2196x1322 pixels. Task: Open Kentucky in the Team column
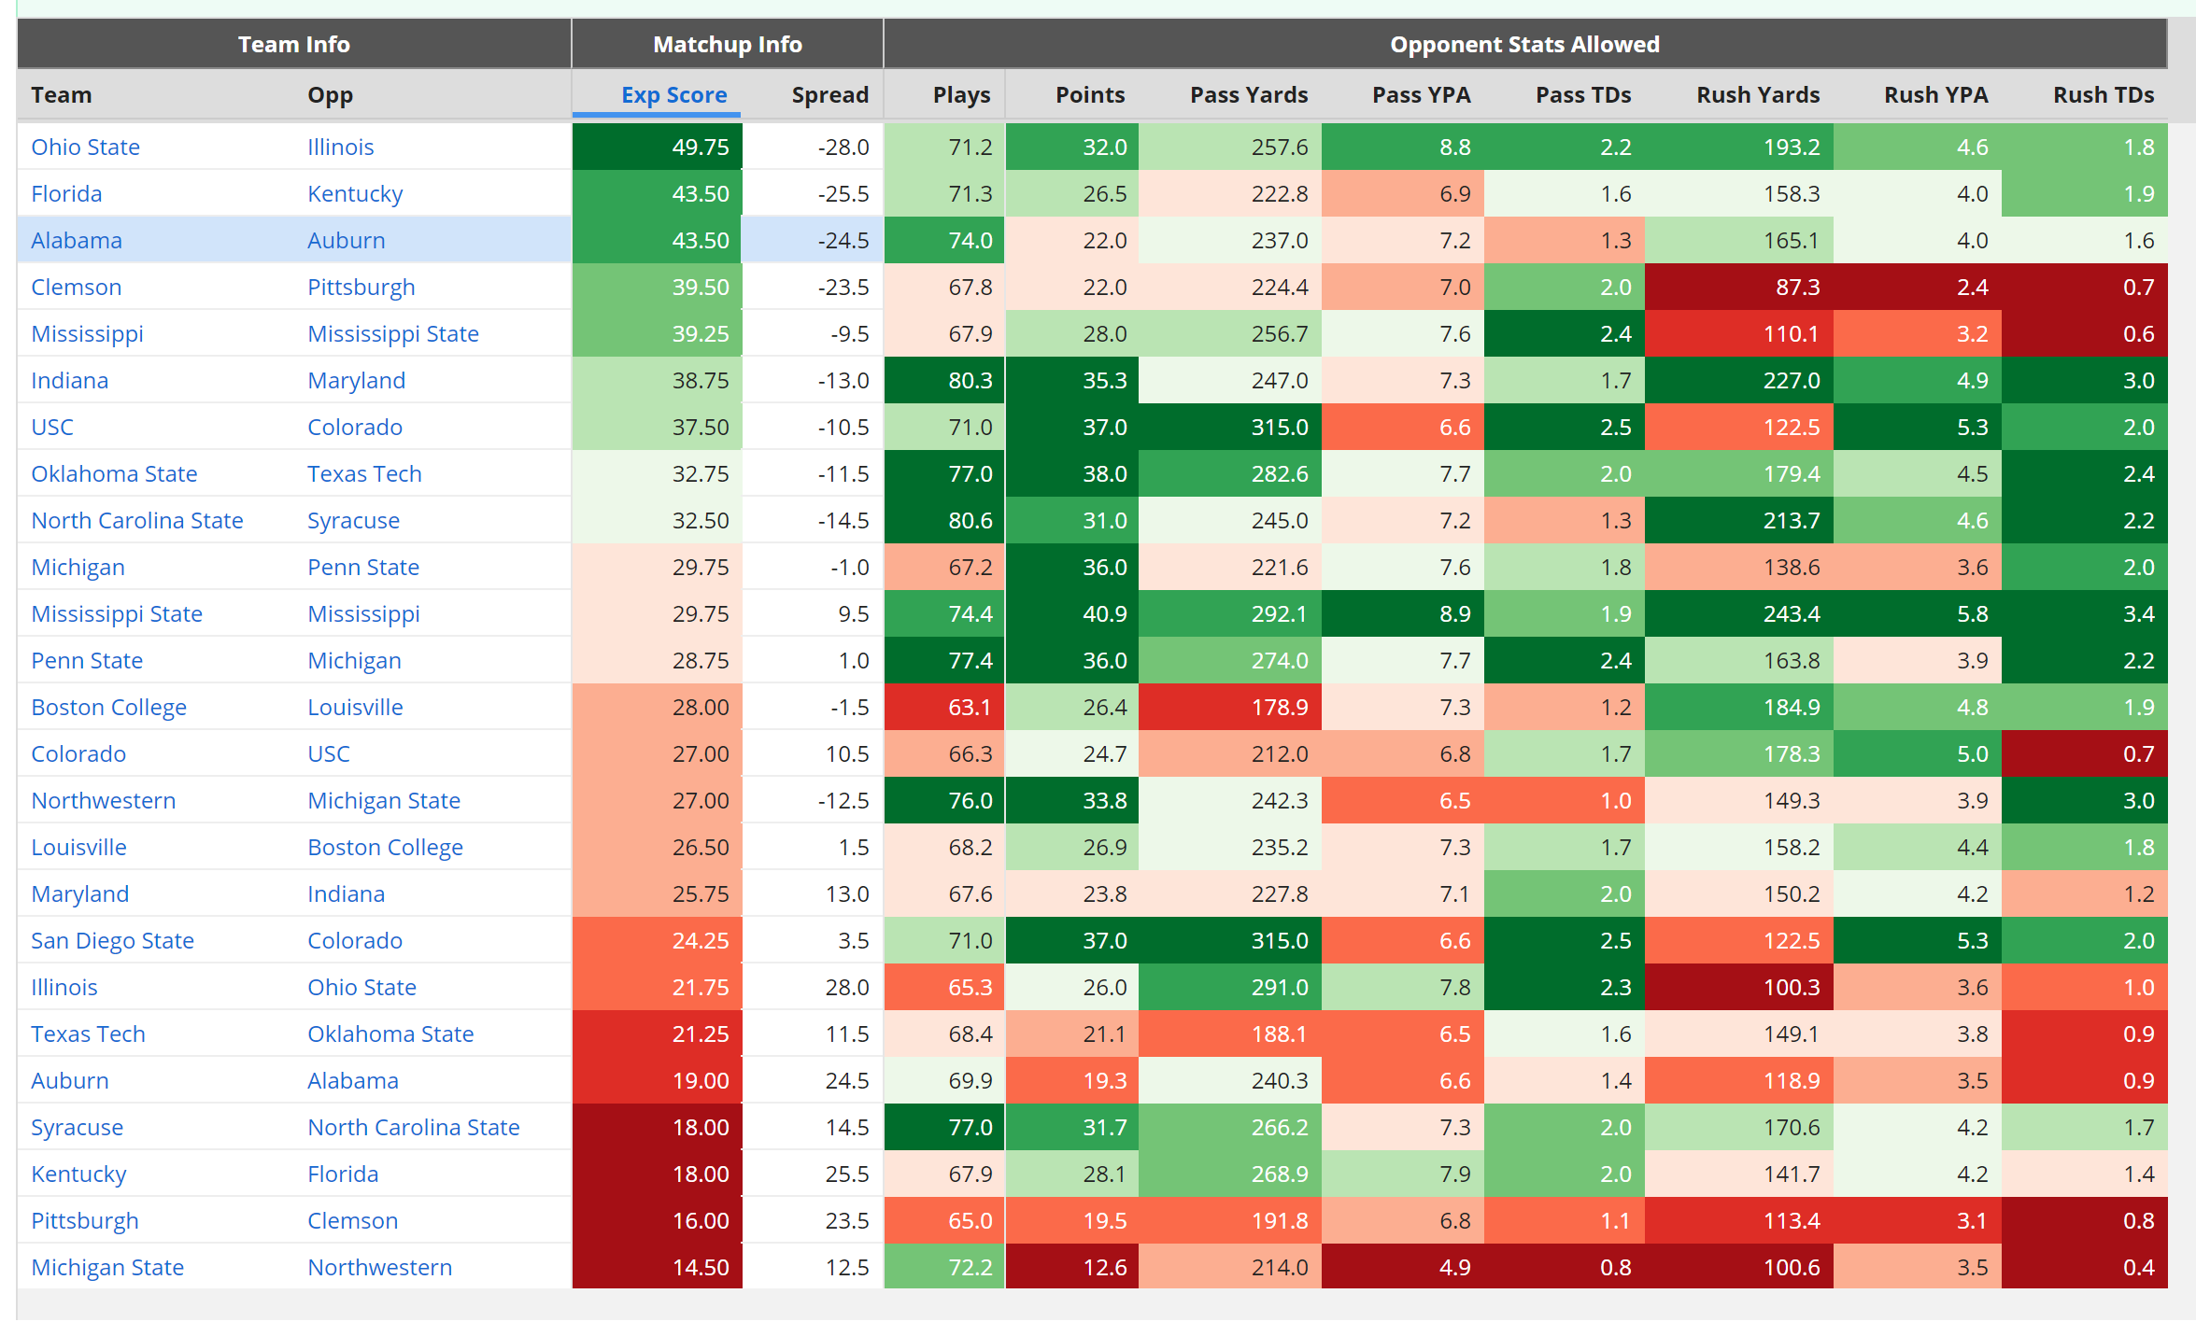pos(78,1174)
